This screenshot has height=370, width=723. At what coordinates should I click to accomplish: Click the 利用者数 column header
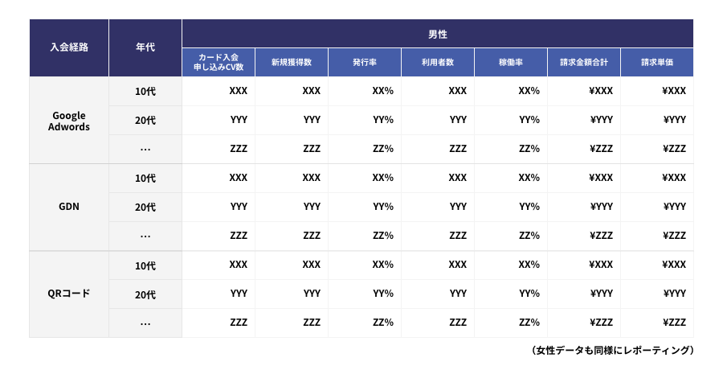(438, 63)
